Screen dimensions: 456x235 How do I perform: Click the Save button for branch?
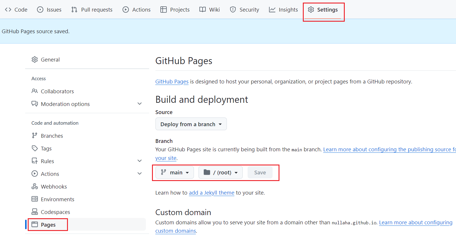(x=260, y=172)
